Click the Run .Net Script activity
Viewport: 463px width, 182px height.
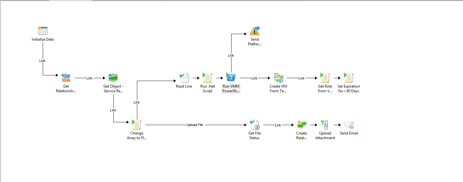tap(207, 78)
